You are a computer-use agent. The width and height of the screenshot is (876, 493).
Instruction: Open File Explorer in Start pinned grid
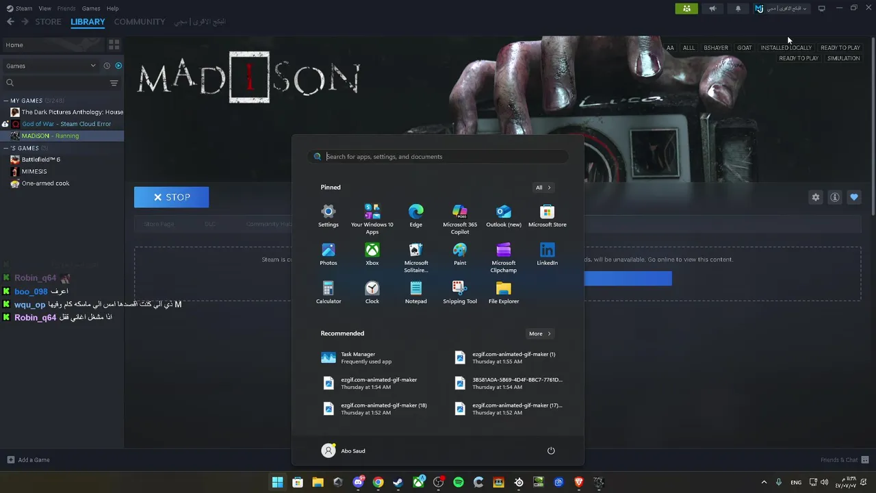(x=504, y=292)
